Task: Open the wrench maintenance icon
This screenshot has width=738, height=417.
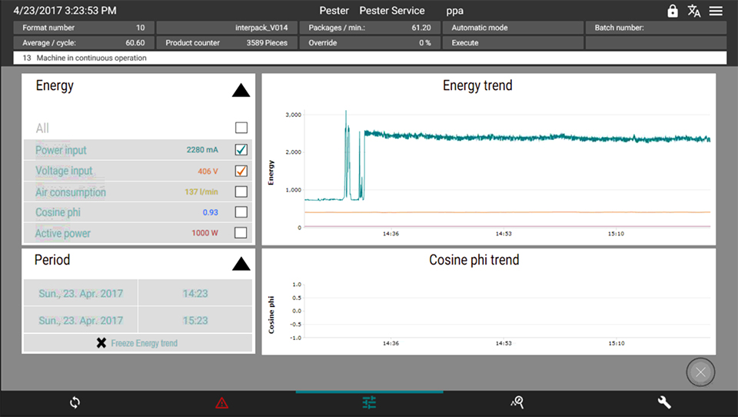Action: pos(665,402)
